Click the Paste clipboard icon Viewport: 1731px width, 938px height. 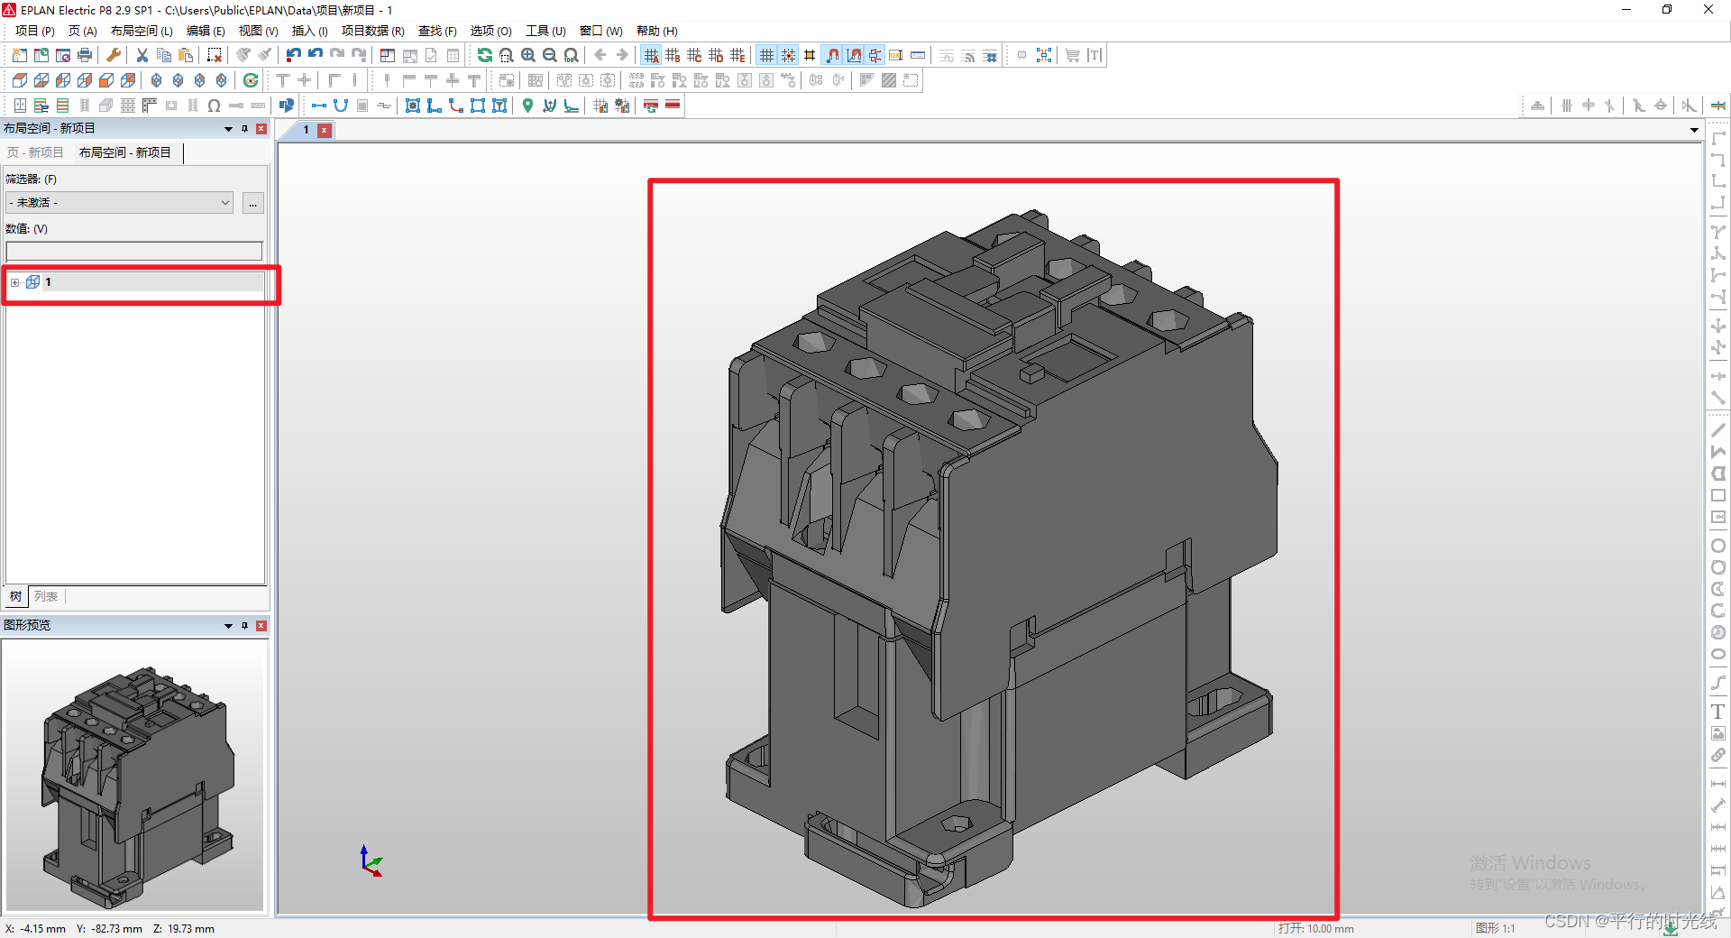[x=185, y=55]
